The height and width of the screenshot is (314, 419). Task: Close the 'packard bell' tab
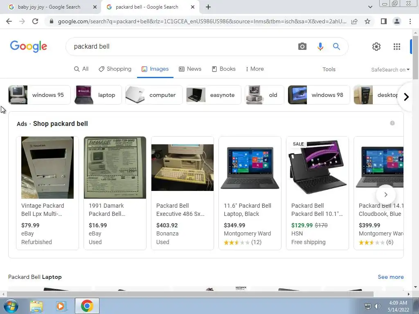(x=193, y=7)
